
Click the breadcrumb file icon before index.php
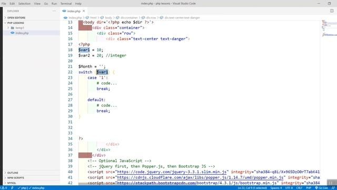pyautogui.click(x=65, y=17)
